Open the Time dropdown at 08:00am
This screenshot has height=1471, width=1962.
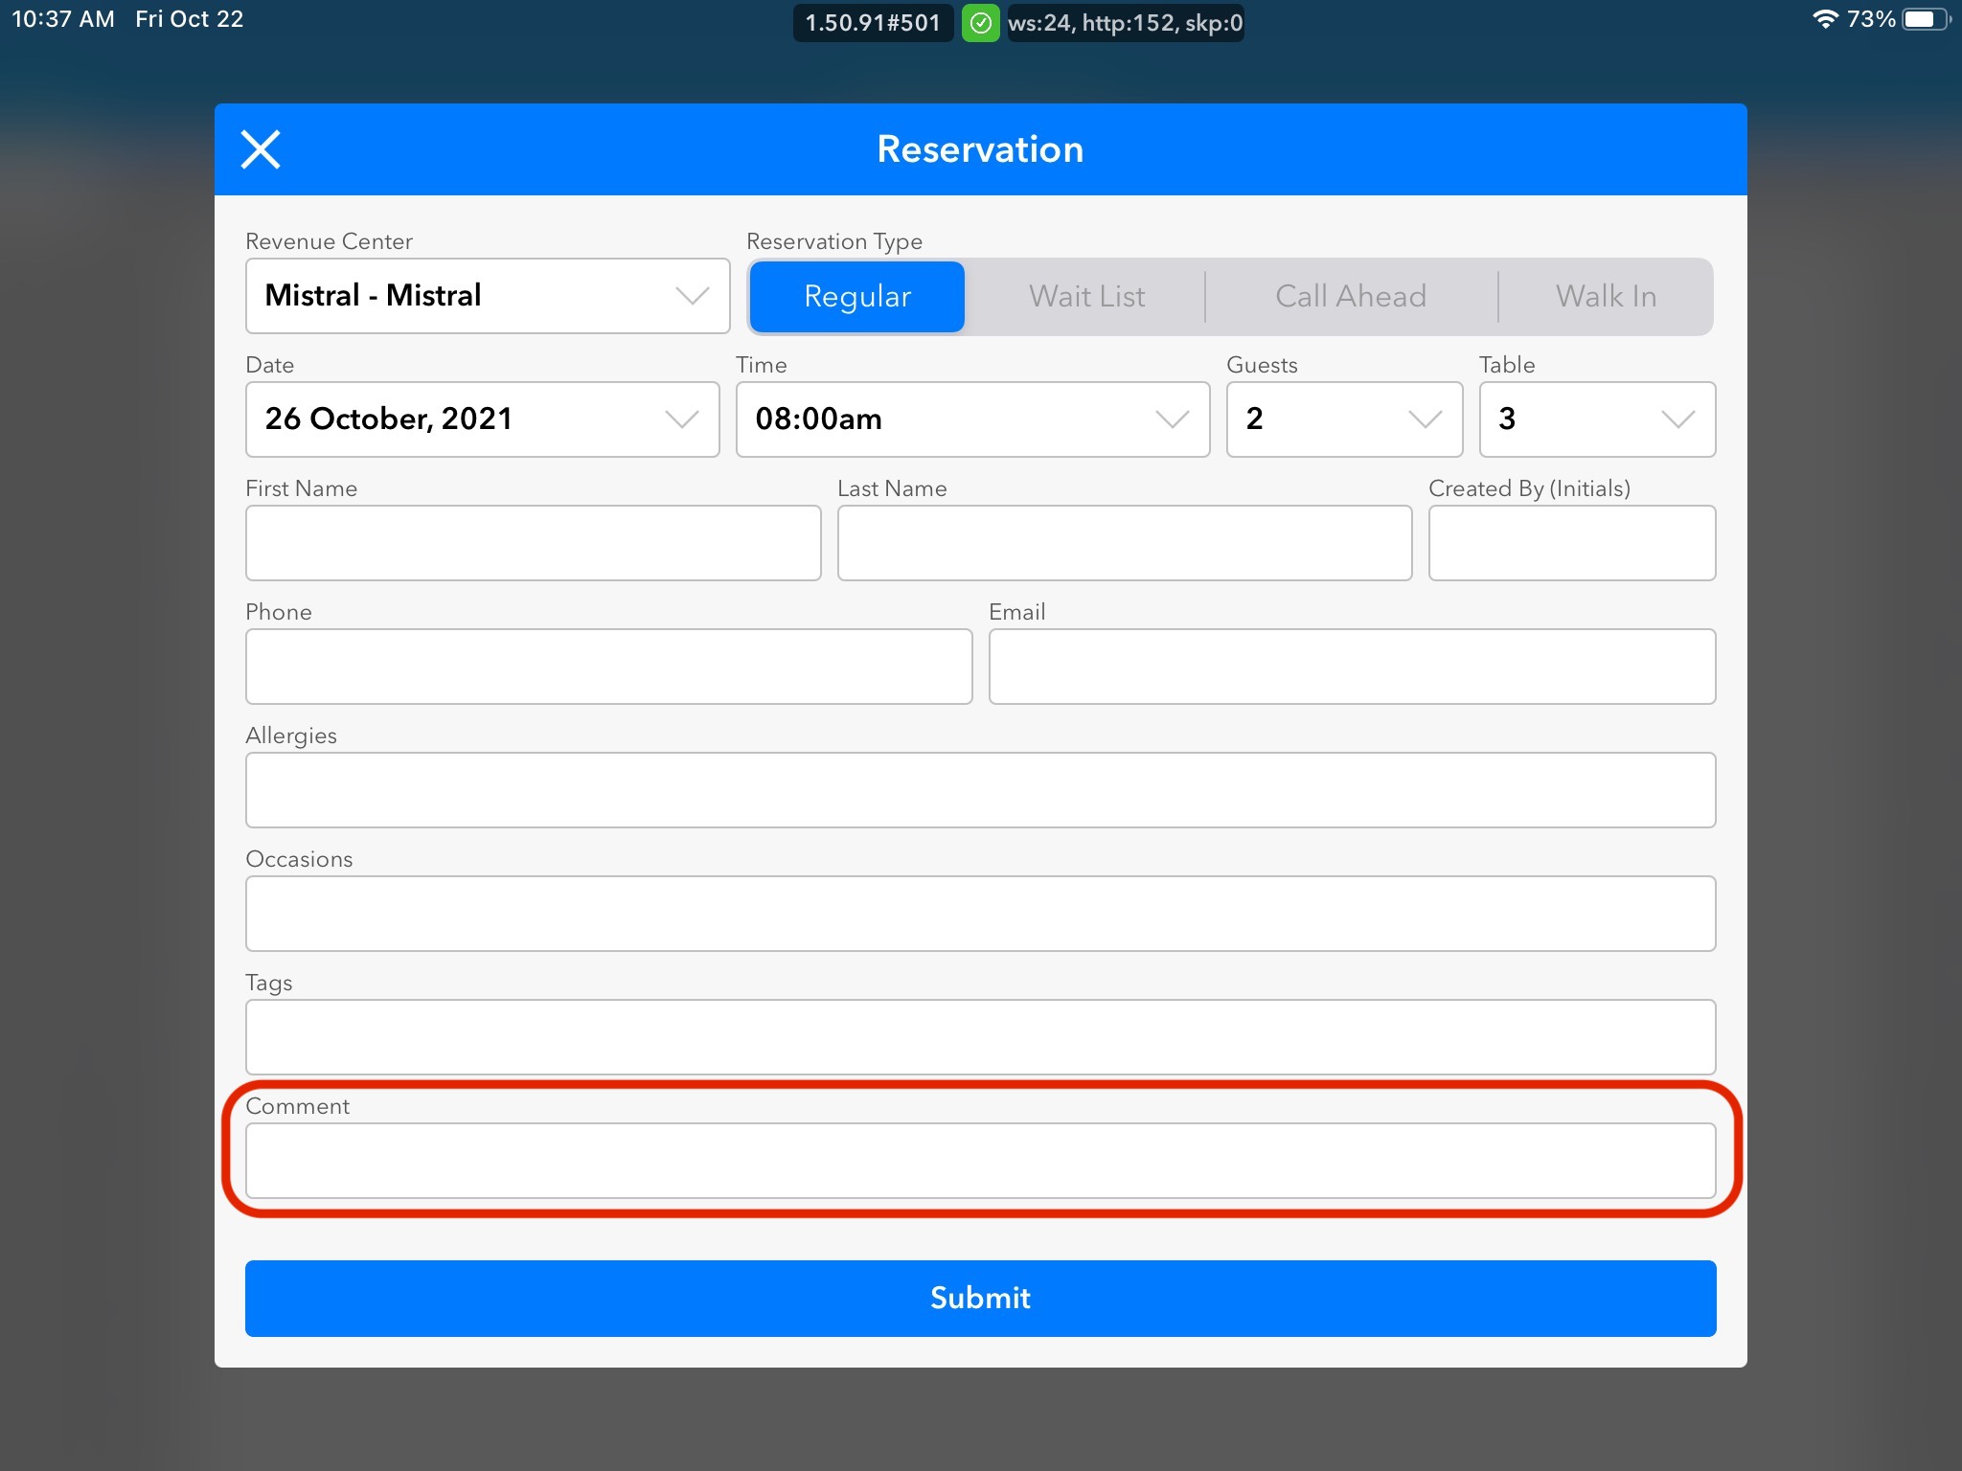point(972,419)
